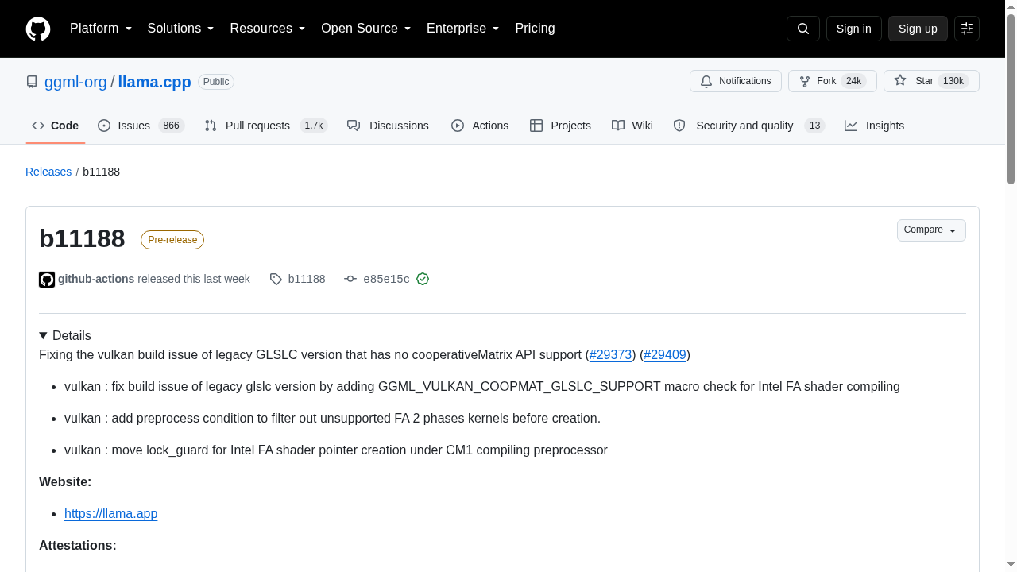Screen dimensions: 1017x572
Task: Switch to the Issues tab
Action: [141, 126]
